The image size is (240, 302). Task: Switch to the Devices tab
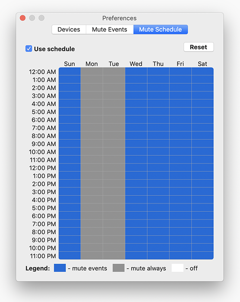[x=69, y=29]
